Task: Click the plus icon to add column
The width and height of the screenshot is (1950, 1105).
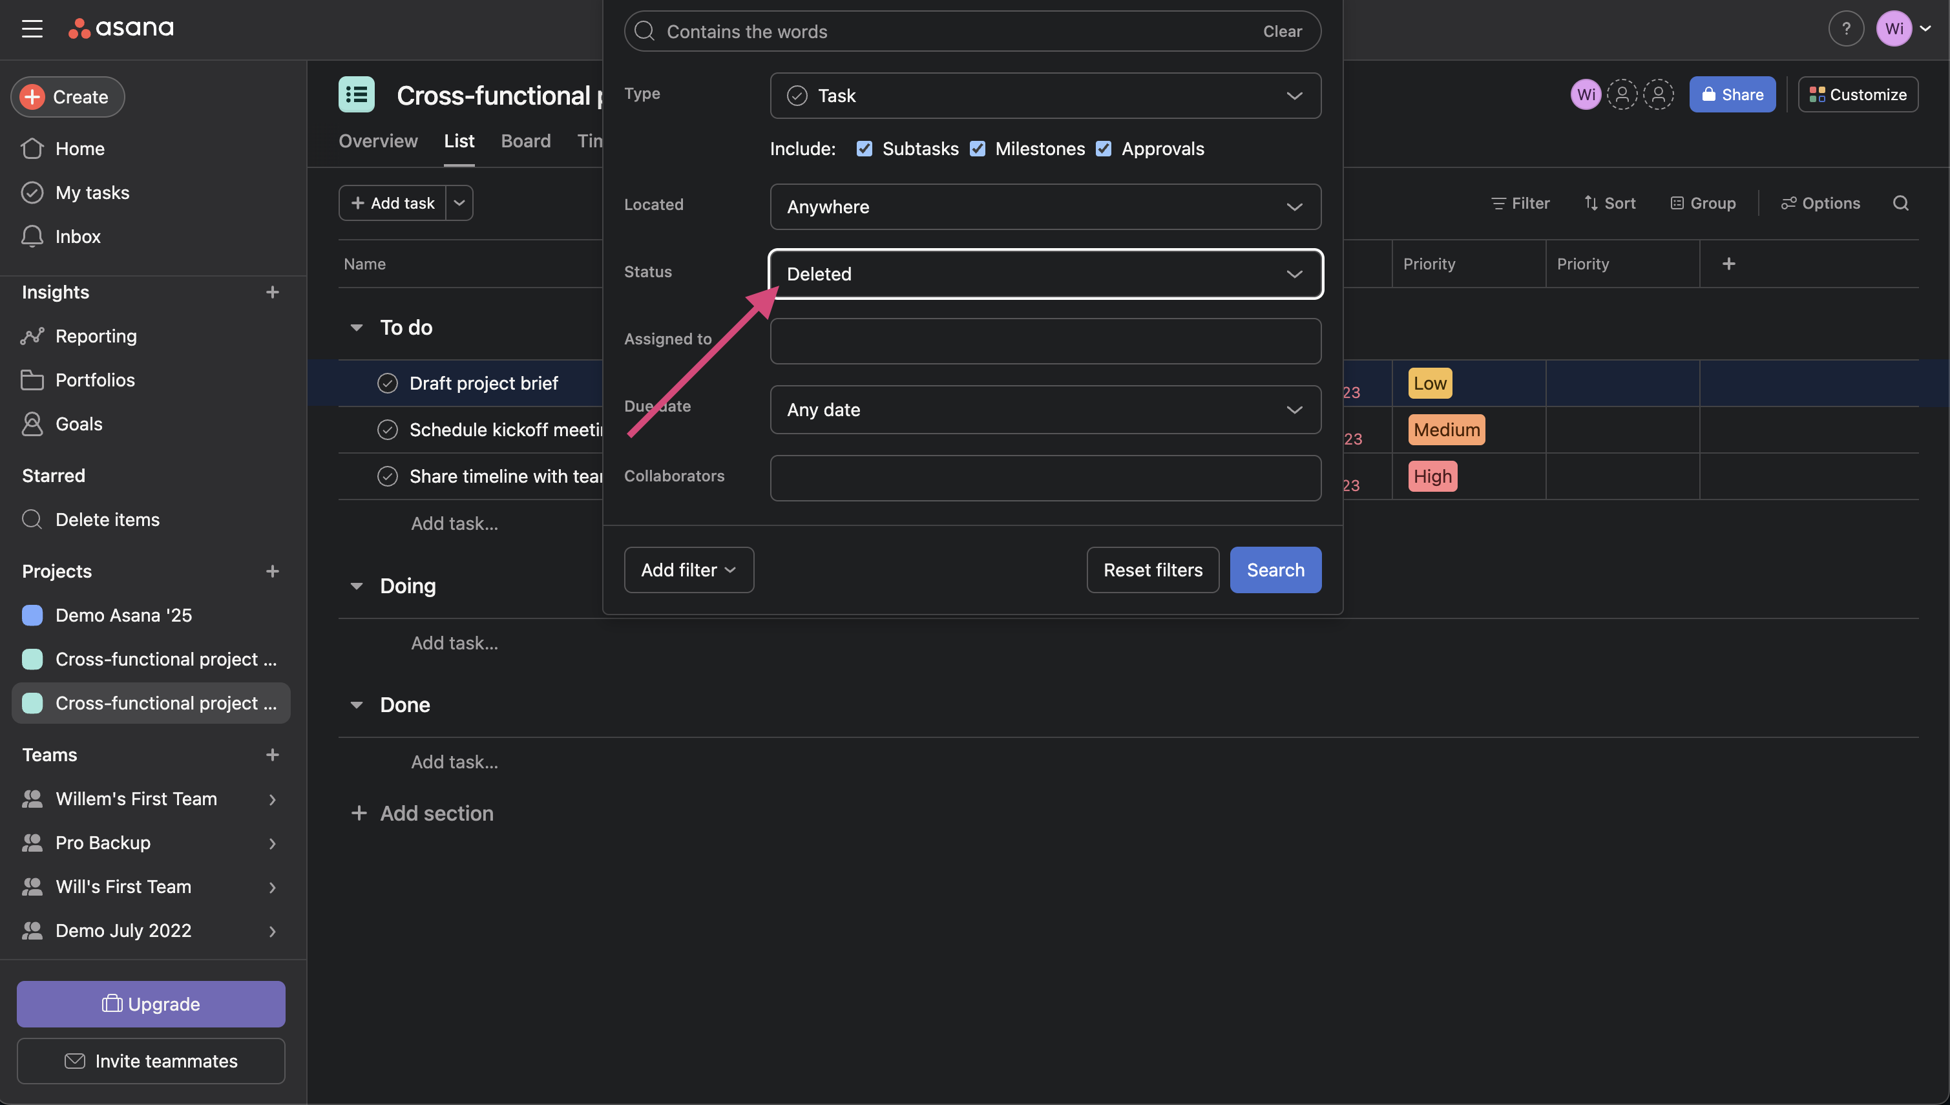Action: click(1728, 264)
